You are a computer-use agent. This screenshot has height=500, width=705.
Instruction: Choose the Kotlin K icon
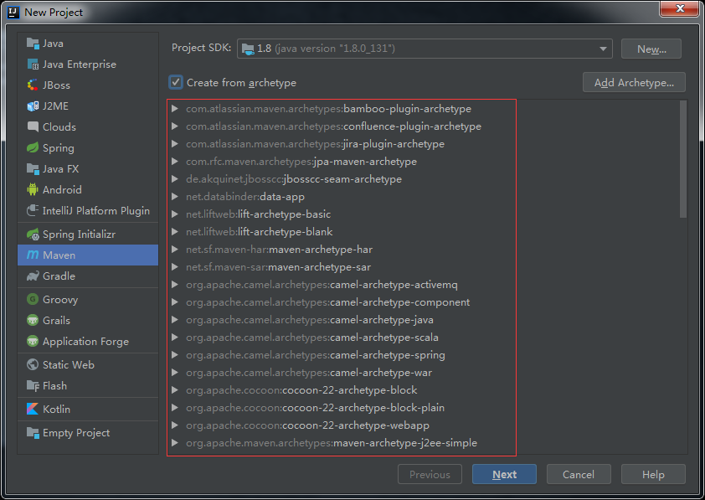point(33,410)
